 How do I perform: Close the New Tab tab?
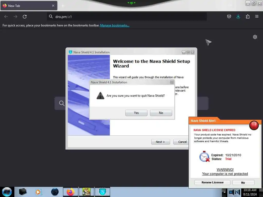(53, 6)
